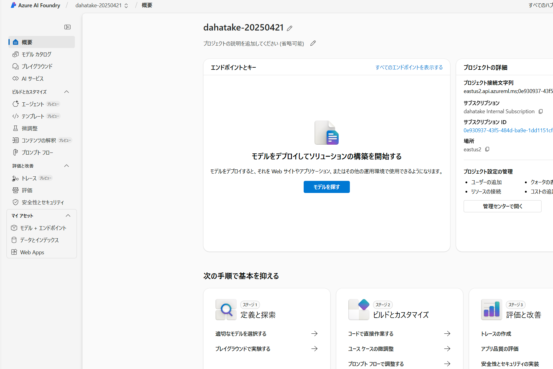Click the コンテンツの解釈 icon

pyautogui.click(x=16, y=140)
